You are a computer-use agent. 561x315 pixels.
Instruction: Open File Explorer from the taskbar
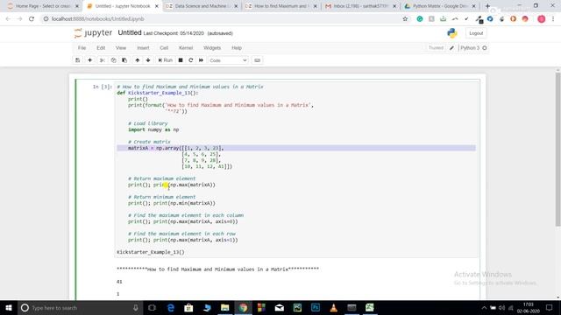click(x=224, y=307)
